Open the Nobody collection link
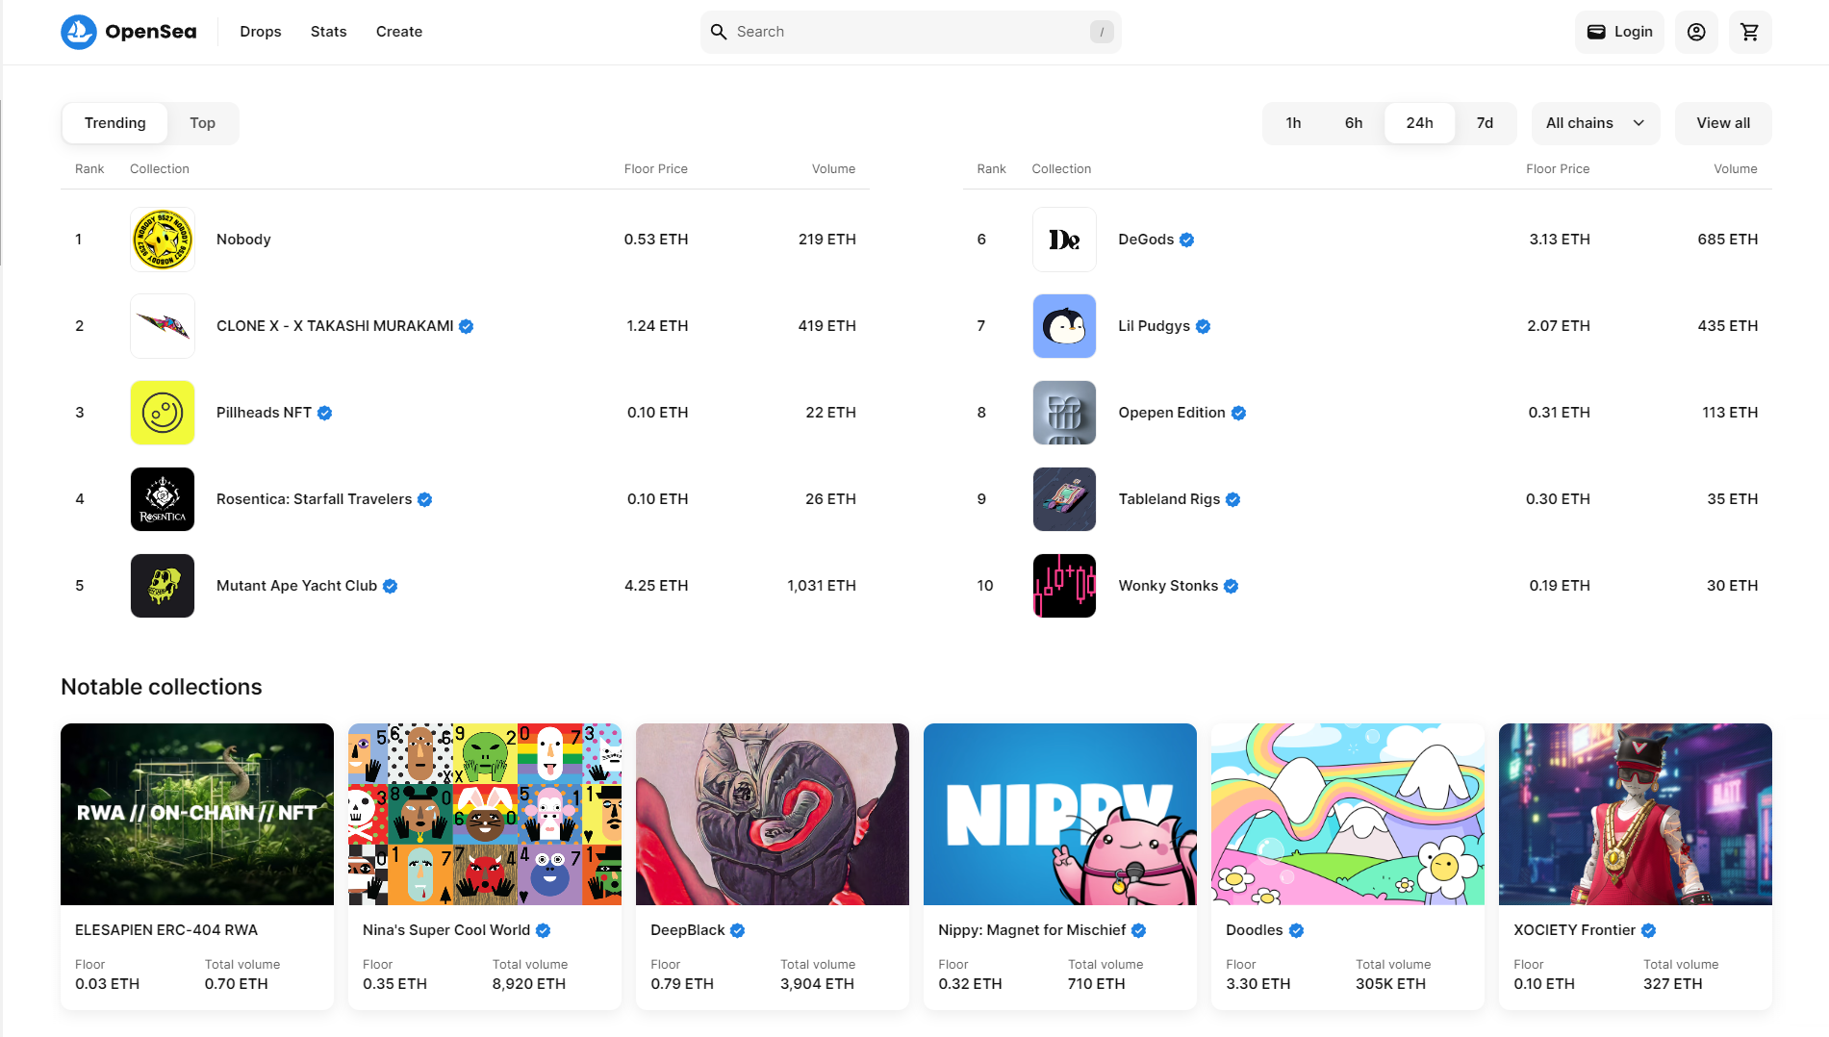1829x1037 pixels. point(243,240)
